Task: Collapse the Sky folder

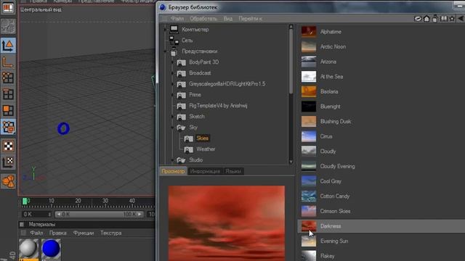Action: pyautogui.click(x=173, y=128)
